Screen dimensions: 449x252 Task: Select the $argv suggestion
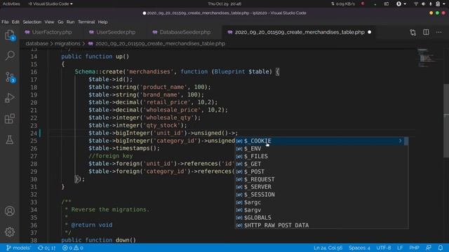coord(321,210)
